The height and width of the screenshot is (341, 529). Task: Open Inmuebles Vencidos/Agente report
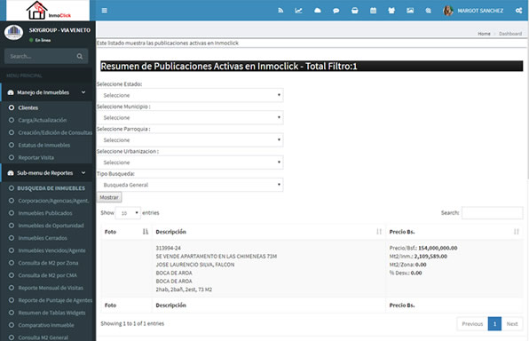51,250
